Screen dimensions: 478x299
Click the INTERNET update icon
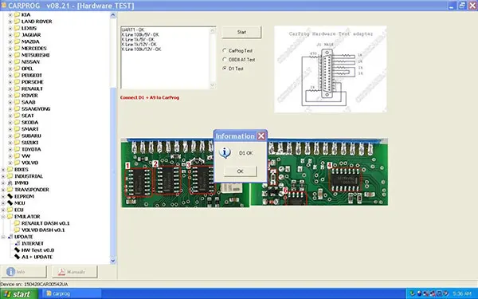point(17,243)
